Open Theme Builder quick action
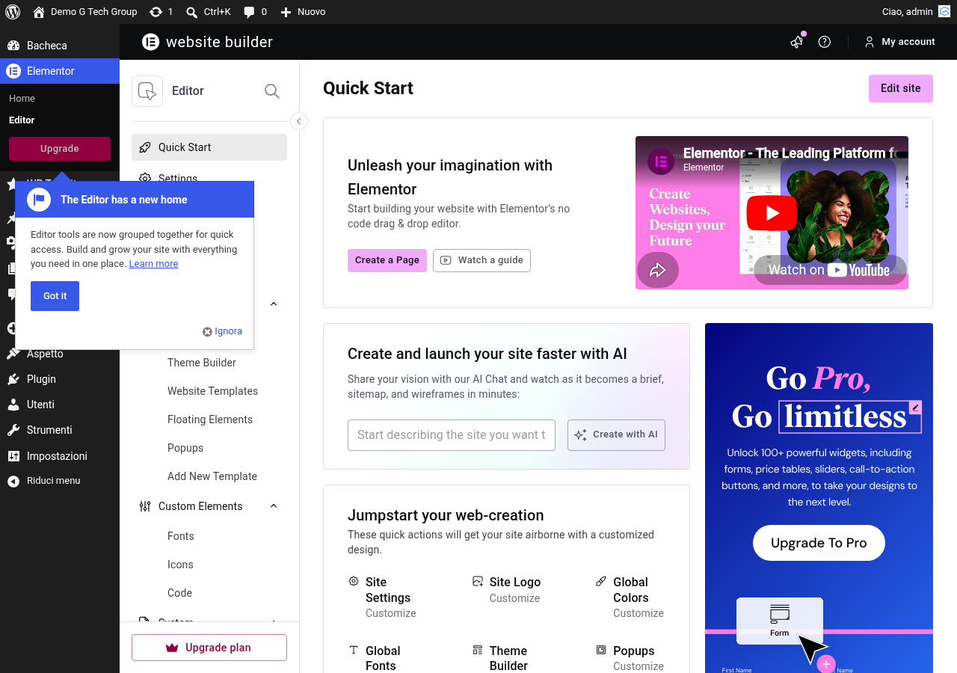This screenshot has width=957, height=673. point(500,658)
